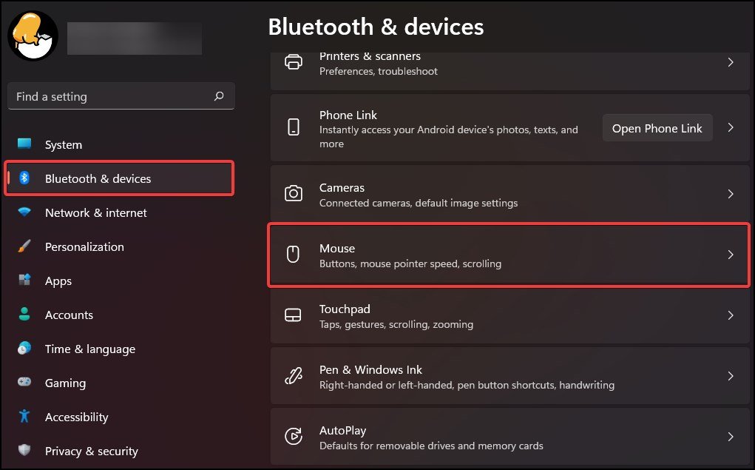Viewport: 755px width, 470px height.
Task: Click the Find a setting search box
Action: click(x=121, y=96)
